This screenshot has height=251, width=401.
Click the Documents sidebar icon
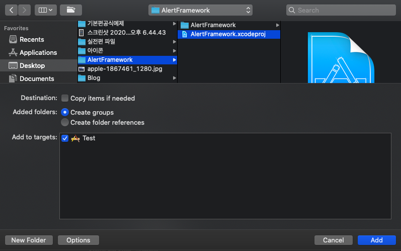pyautogui.click(x=13, y=78)
